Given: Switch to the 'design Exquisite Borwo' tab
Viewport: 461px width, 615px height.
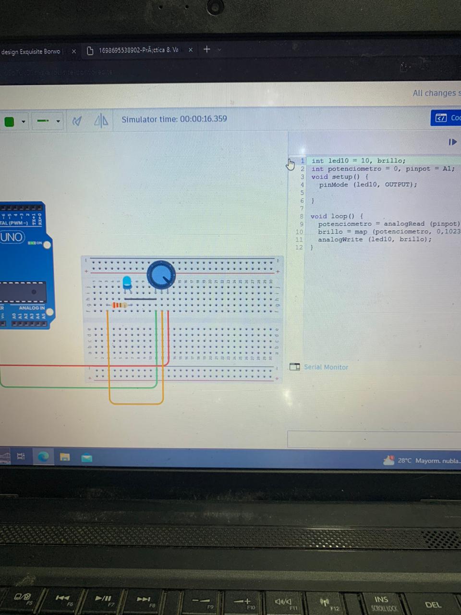Looking at the screenshot, I should tap(31, 51).
